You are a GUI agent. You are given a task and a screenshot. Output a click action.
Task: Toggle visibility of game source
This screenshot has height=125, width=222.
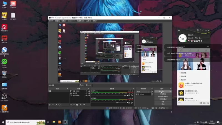[x=86, y=93]
